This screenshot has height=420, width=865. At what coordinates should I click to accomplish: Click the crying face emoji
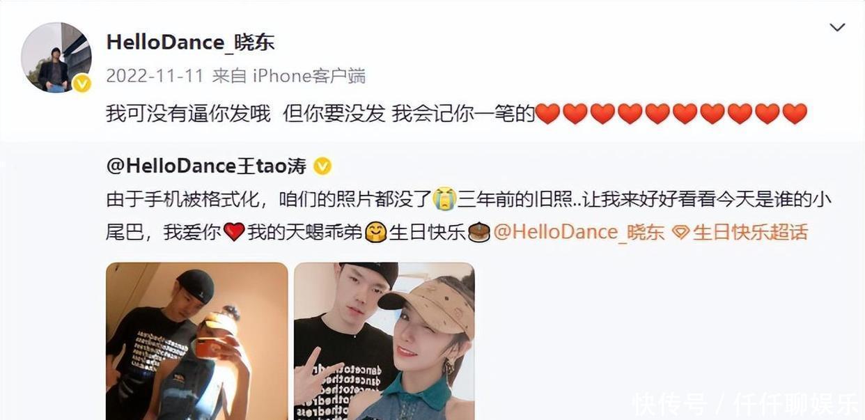click(x=444, y=199)
